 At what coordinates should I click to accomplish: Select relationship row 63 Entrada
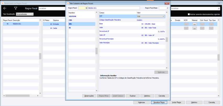[54, 24]
